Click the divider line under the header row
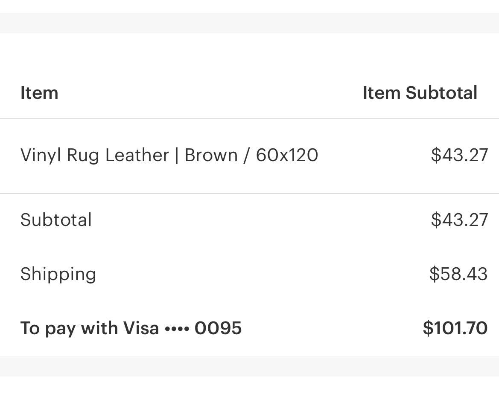Viewport: 499px width, 408px height. click(x=249, y=119)
